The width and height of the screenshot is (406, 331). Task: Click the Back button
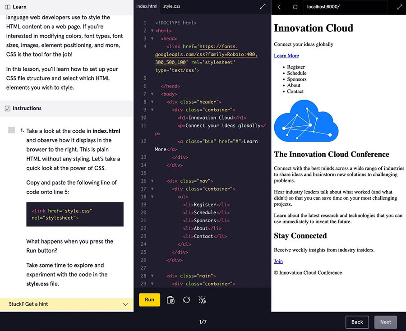[357, 322]
